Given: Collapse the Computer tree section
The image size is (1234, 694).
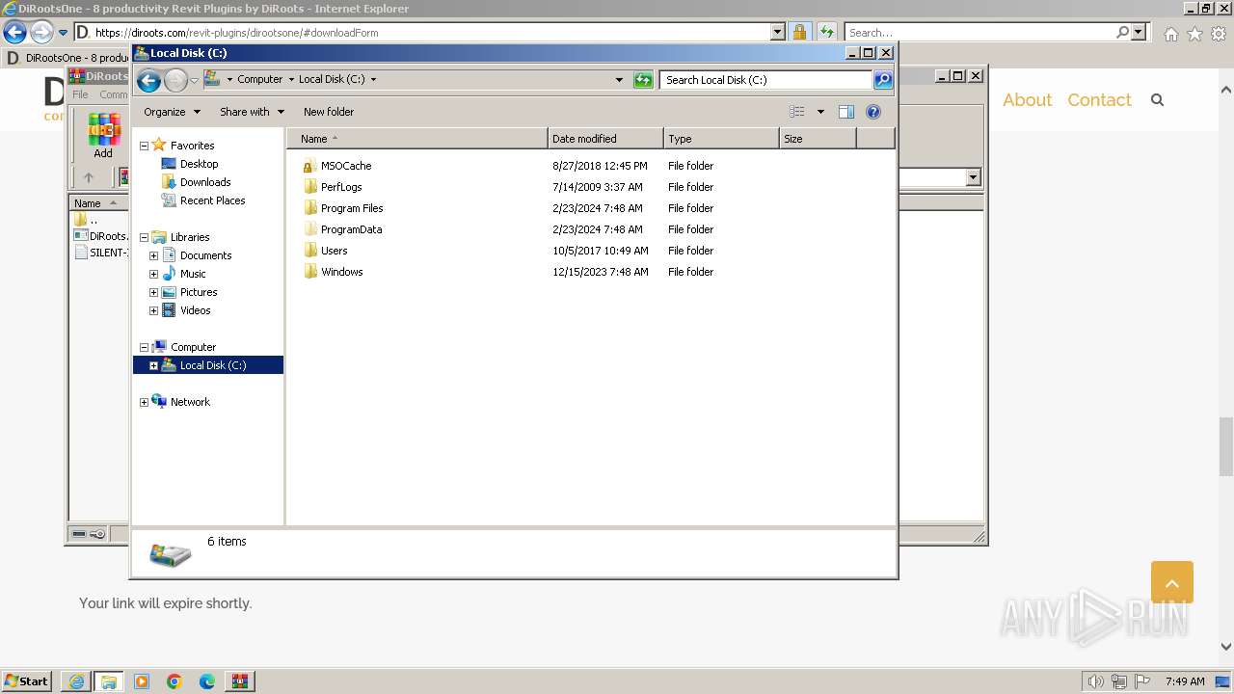Looking at the screenshot, I should pos(144,347).
